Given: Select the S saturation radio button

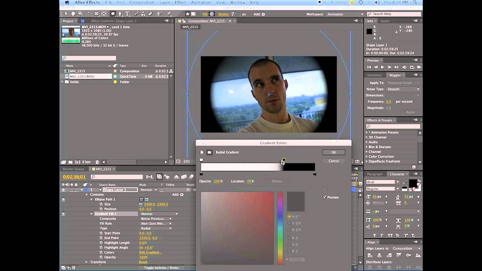Looking at the screenshot, I should [289, 223].
